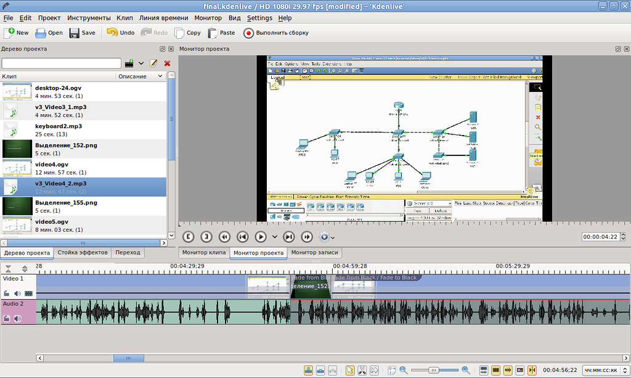Set zone start in project monitor
The width and height of the screenshot is (631, 378).
pyautogui.click(x=189, y=237)
